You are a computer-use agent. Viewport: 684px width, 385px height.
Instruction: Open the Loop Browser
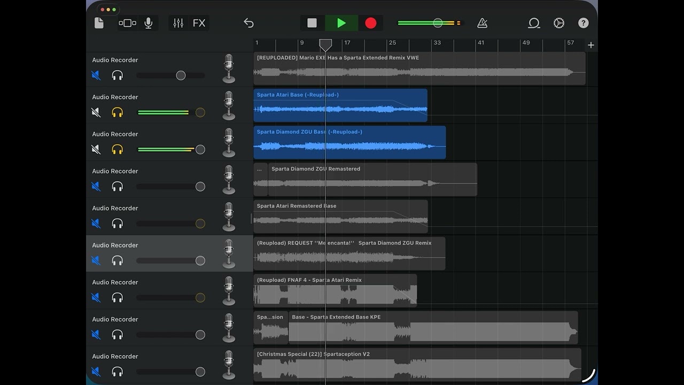point(534,23)
